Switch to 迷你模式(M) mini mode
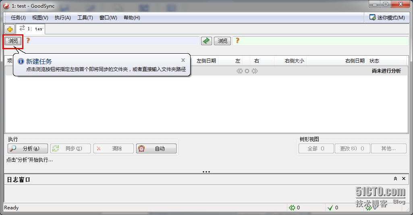The image size is (413, 215). (x=387, y=18)
